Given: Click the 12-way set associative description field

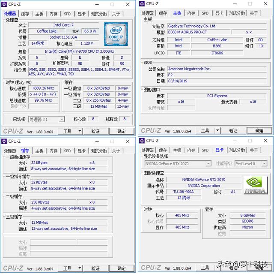Looking at the screenshot, I should (68, 229).
